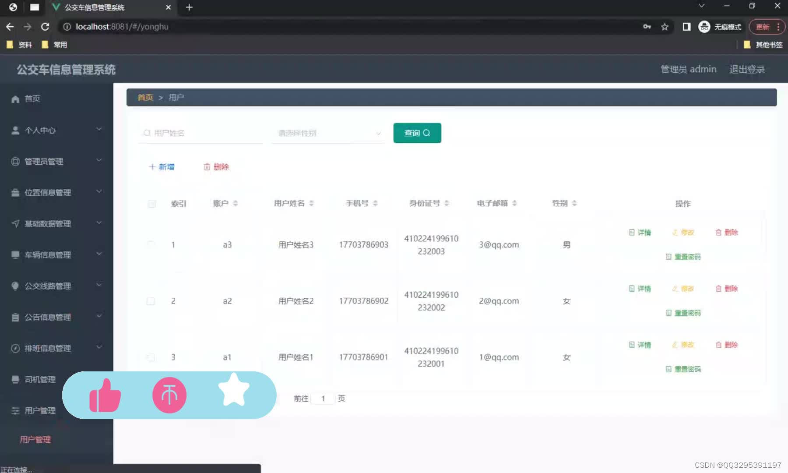Expand 车辆信息管理 chevron
The image size is (788, 473).
click(x=99, y=254)
